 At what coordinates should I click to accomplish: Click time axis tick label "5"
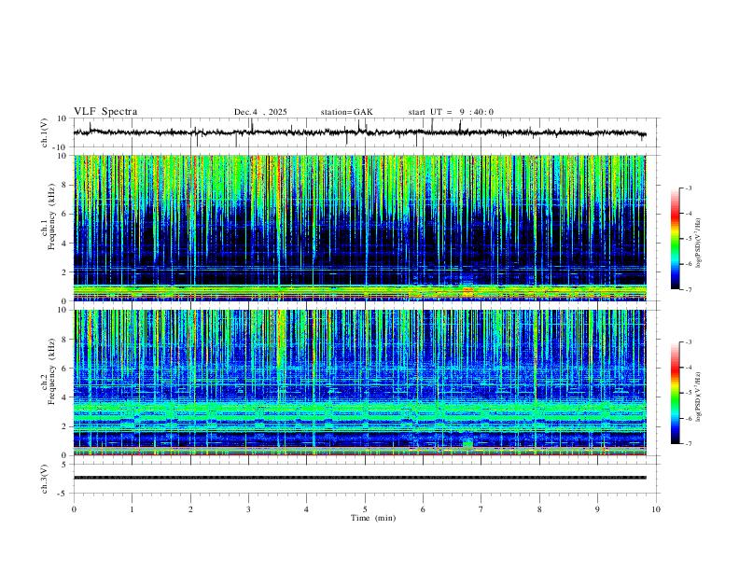coord(365,509)
